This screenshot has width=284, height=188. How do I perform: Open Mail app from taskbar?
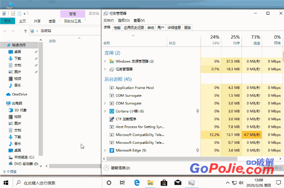tap(177, 183)
